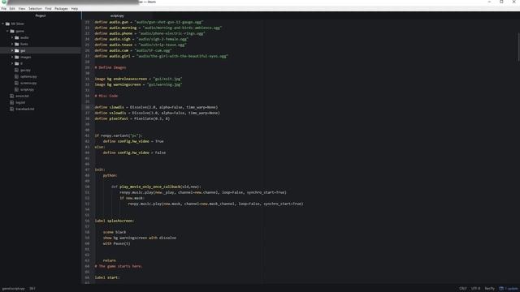Viewport: 520px width, 292px height.
Task: Click the 'label start:' code line
Action: tap(107, 277)
